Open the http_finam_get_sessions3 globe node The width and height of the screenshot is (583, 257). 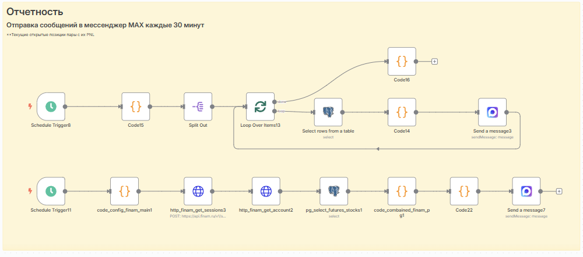[x=198, y=191]
